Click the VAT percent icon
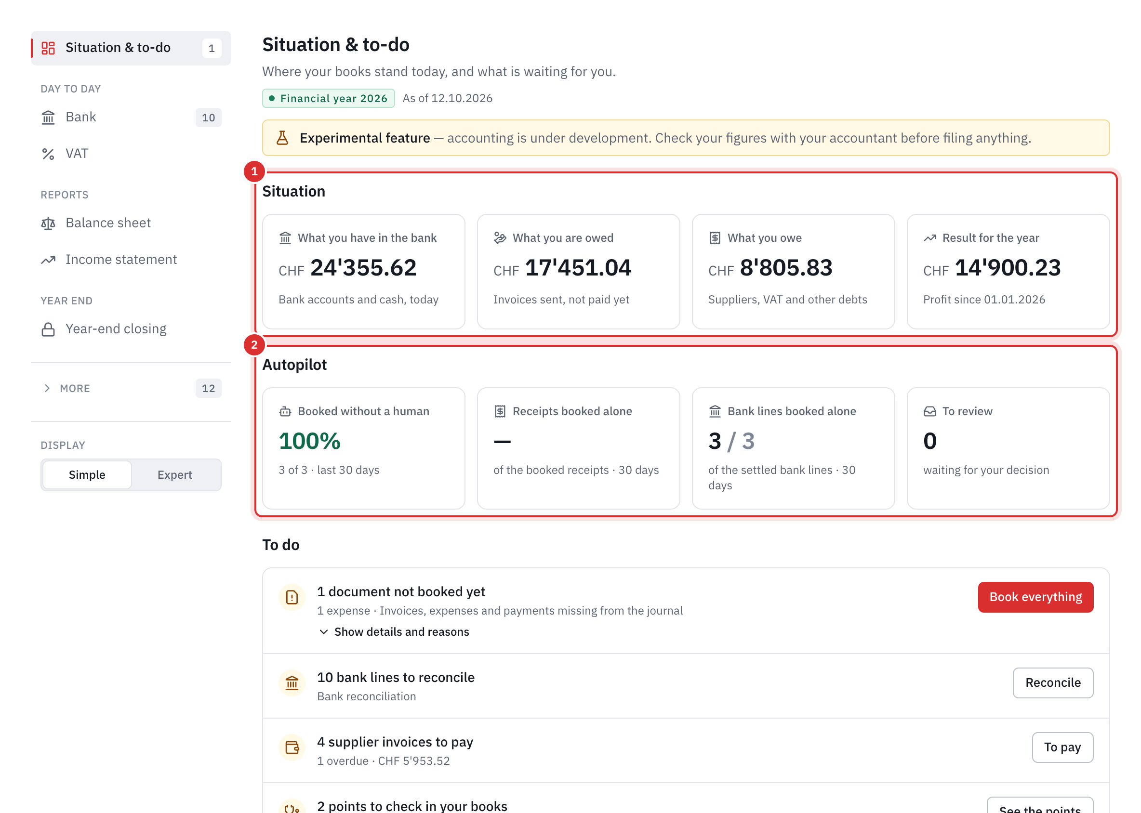1141x813 pixels. (48, 154)
